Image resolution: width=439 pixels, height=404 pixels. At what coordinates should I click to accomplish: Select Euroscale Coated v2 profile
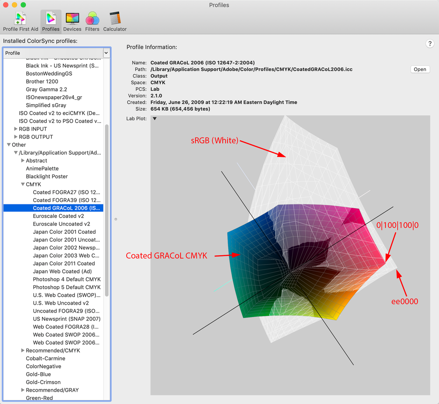[58, 216]
